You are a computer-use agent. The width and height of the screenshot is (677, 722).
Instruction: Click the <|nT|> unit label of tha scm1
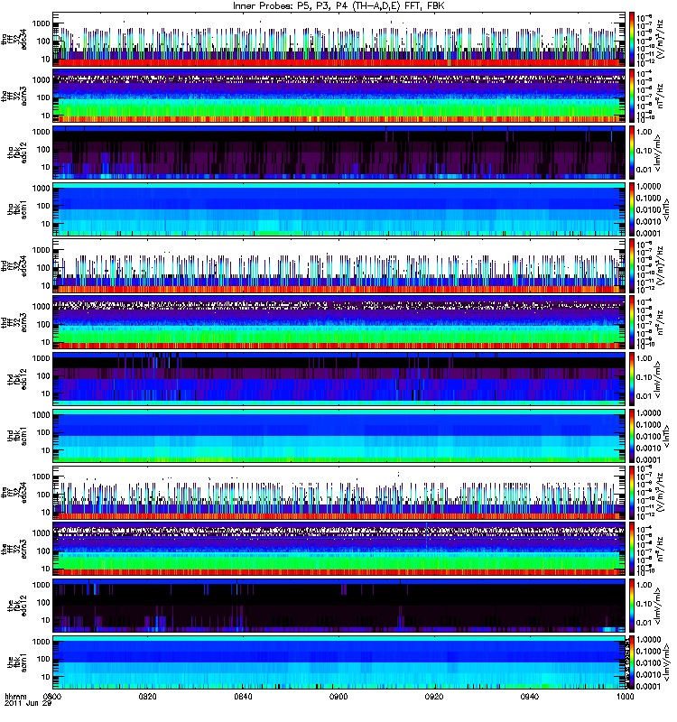[666, 209]
